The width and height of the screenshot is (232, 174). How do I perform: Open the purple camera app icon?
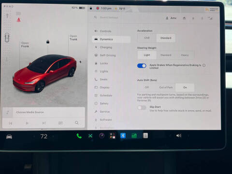point(101,136)
